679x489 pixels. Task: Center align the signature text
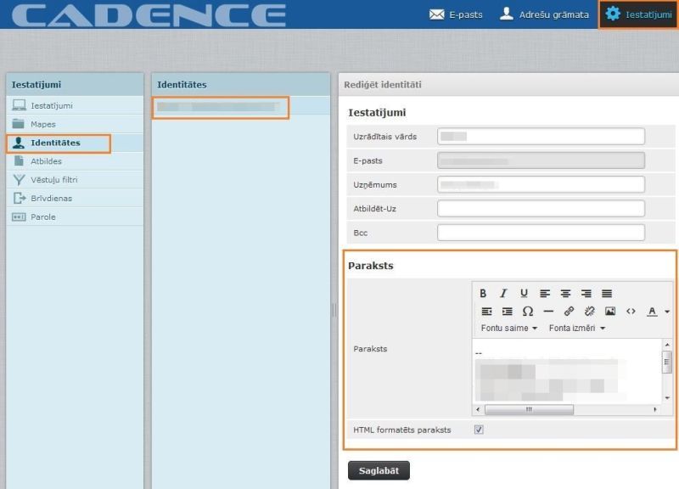click(x=565, y=293)
